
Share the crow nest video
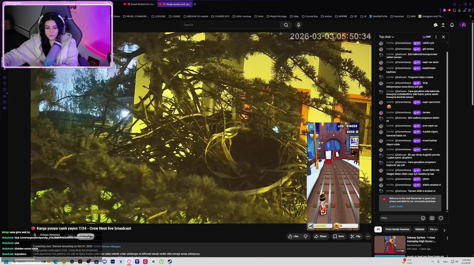click(321, 236)
